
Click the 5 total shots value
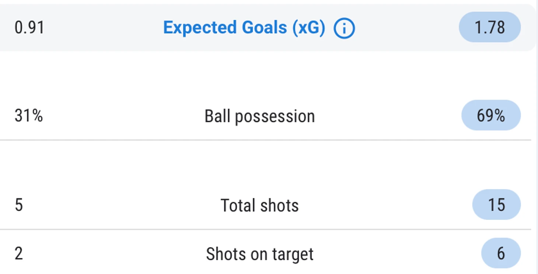(x=19, y=205)
